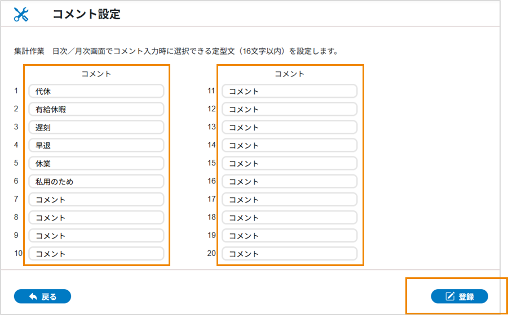Select empty comment field number 8
The width and height of the screenshot is (508, 315).
tap(96, 218)
